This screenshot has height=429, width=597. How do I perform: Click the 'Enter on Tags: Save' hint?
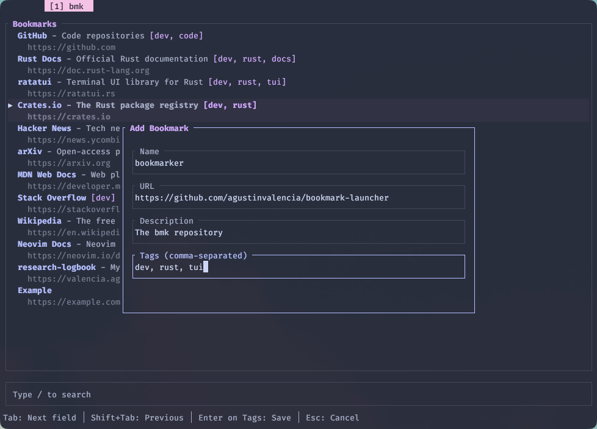[244, 418]
